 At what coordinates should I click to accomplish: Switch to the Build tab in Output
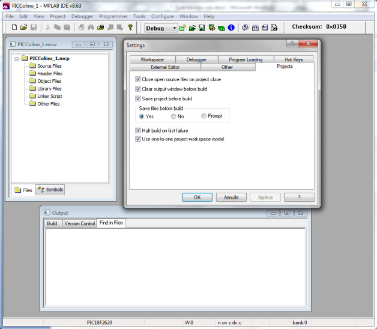coord(52,223)
